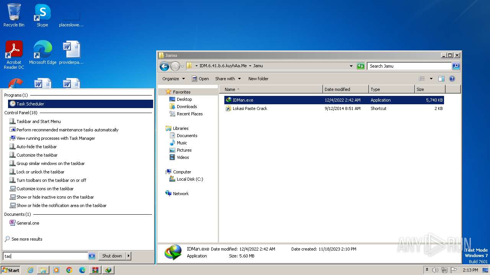This screenshot has width=490, height=275.
Task: Open Downloads under Favorites
Action: [183, 107]
